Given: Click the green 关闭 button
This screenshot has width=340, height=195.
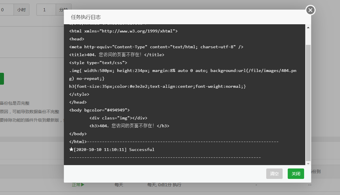Looking at the screenshot, I should (x=296, y=174).
